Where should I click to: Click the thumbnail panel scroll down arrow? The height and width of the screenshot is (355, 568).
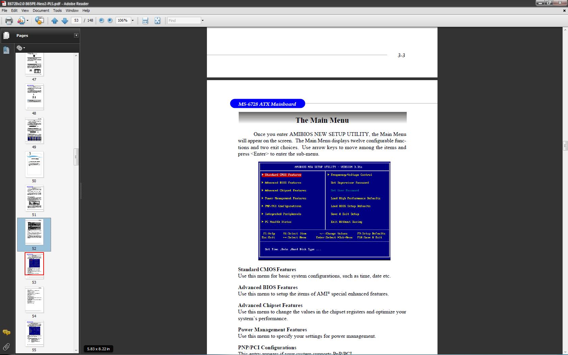(76, 350)
